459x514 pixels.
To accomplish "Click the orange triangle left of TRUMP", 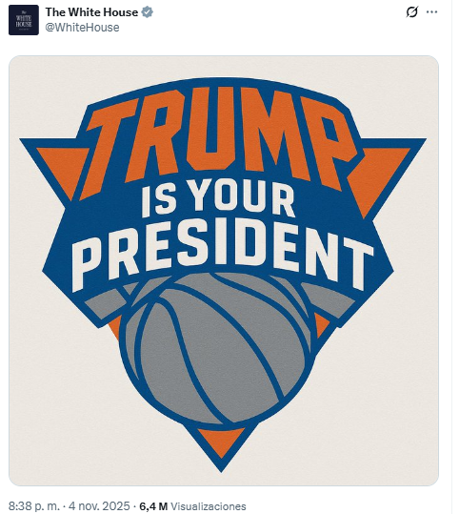I will [x=62, y=167].
